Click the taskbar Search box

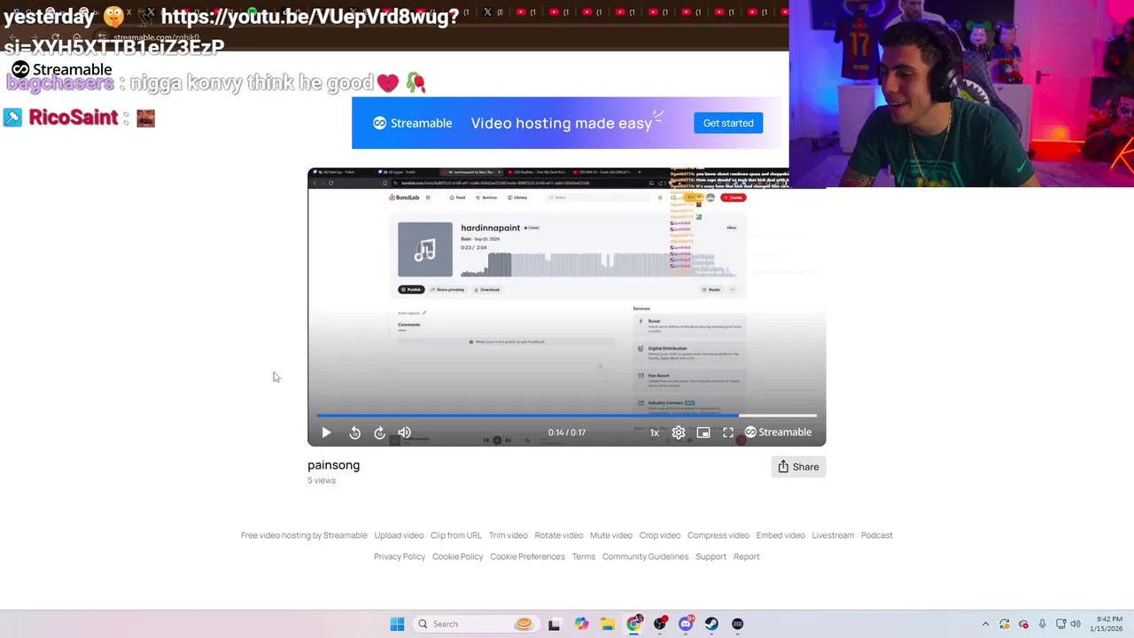click(x=476, y=624)
